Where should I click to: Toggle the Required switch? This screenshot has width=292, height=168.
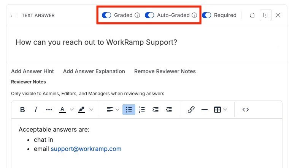click(206, 15)
